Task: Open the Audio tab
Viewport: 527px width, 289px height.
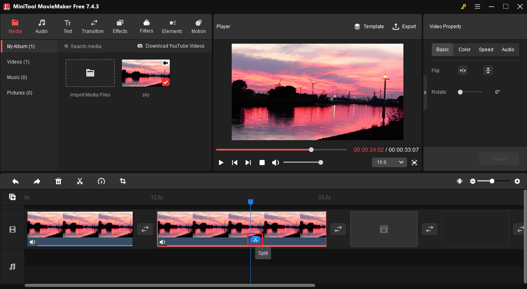Action: pyautogui.click(x=41, y=27)
